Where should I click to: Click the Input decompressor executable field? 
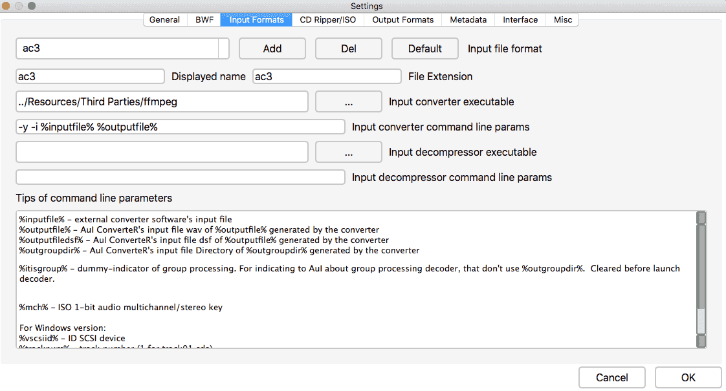(x=162, y=153)
